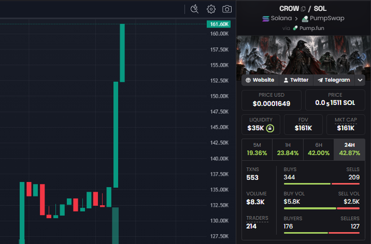Click the TXNS value 553
Image resolution: width=371 pixels, height=244 pixels.
[x=252, y=178]
